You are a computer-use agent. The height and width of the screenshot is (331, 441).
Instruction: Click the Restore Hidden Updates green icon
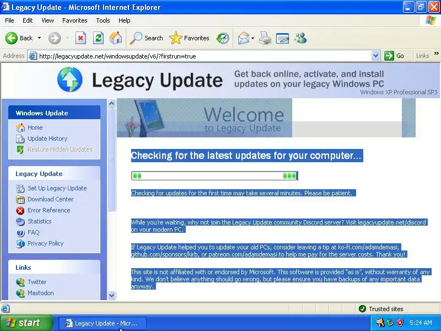(x=20, y=150)
